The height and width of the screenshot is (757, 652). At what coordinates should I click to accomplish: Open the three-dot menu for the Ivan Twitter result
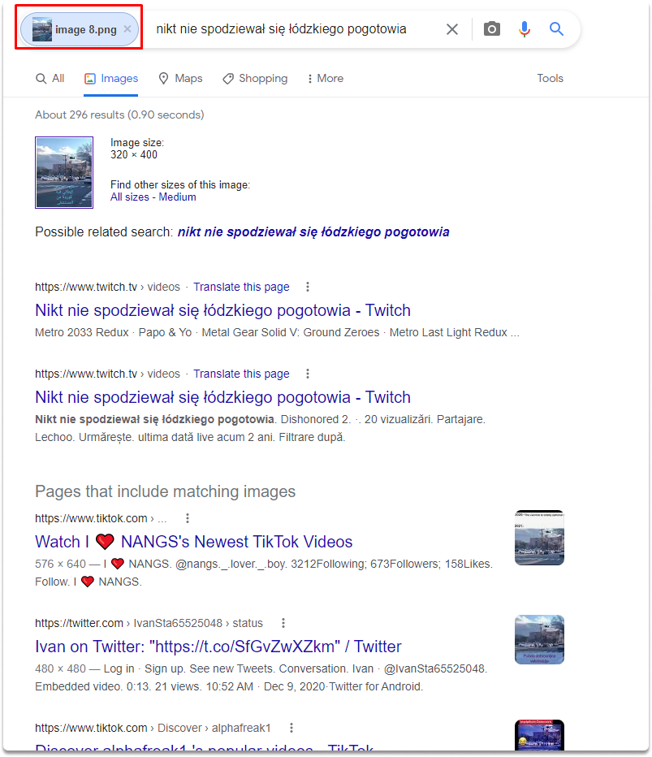point(283,623)
